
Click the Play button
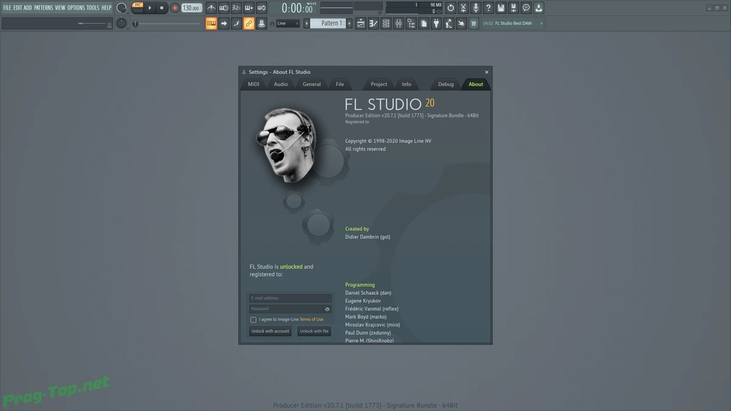150,8
